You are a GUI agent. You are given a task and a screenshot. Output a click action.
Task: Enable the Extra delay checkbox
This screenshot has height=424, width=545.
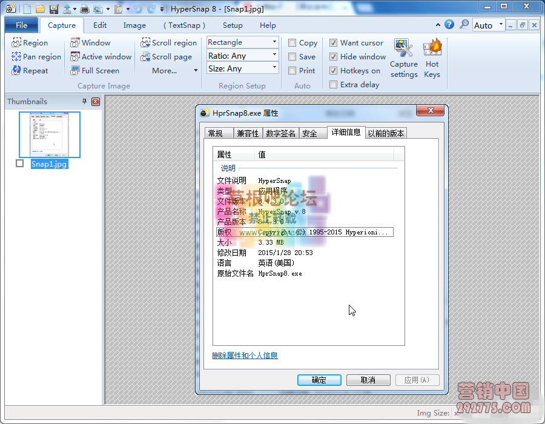pos(334,85)
